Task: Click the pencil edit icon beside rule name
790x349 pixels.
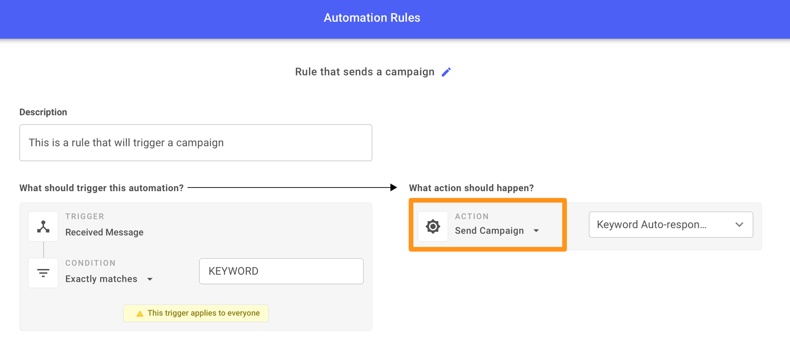Action: coord(446,72)
